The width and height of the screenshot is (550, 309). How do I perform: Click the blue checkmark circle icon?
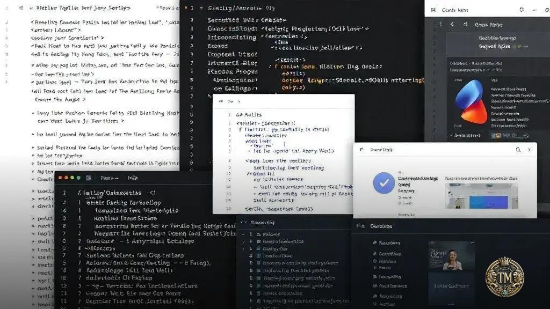coord(383,183)
